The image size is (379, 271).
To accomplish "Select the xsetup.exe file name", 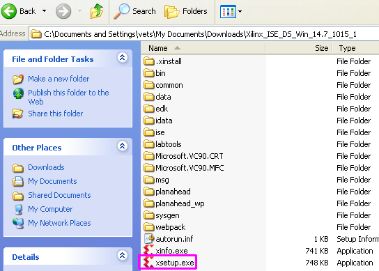I will pos(175,263).
